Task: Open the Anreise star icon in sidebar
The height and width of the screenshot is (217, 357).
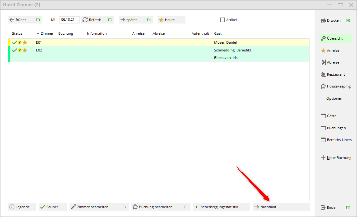Action: (x=323, y=51)
